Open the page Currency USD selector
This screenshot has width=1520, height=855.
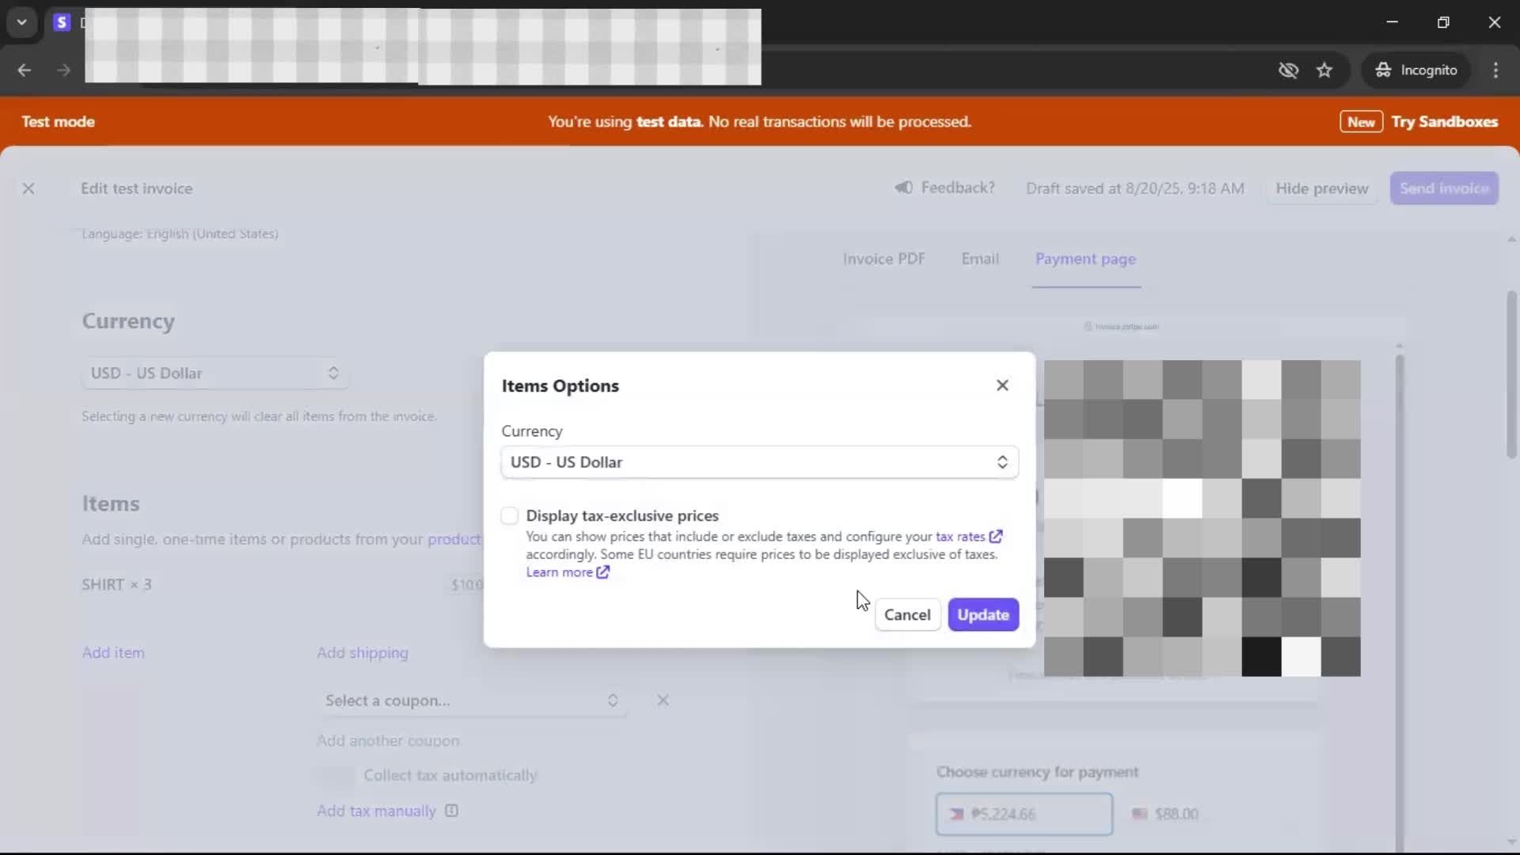(x=215, y=373)
